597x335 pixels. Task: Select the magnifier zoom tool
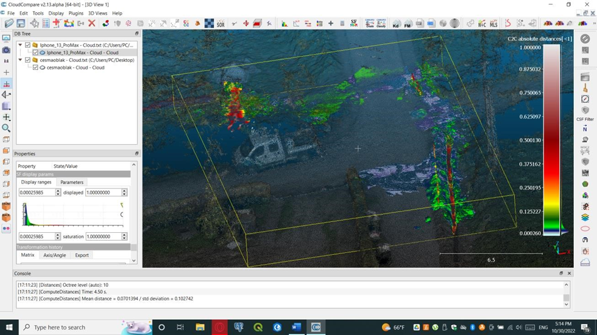pos(6,128)
